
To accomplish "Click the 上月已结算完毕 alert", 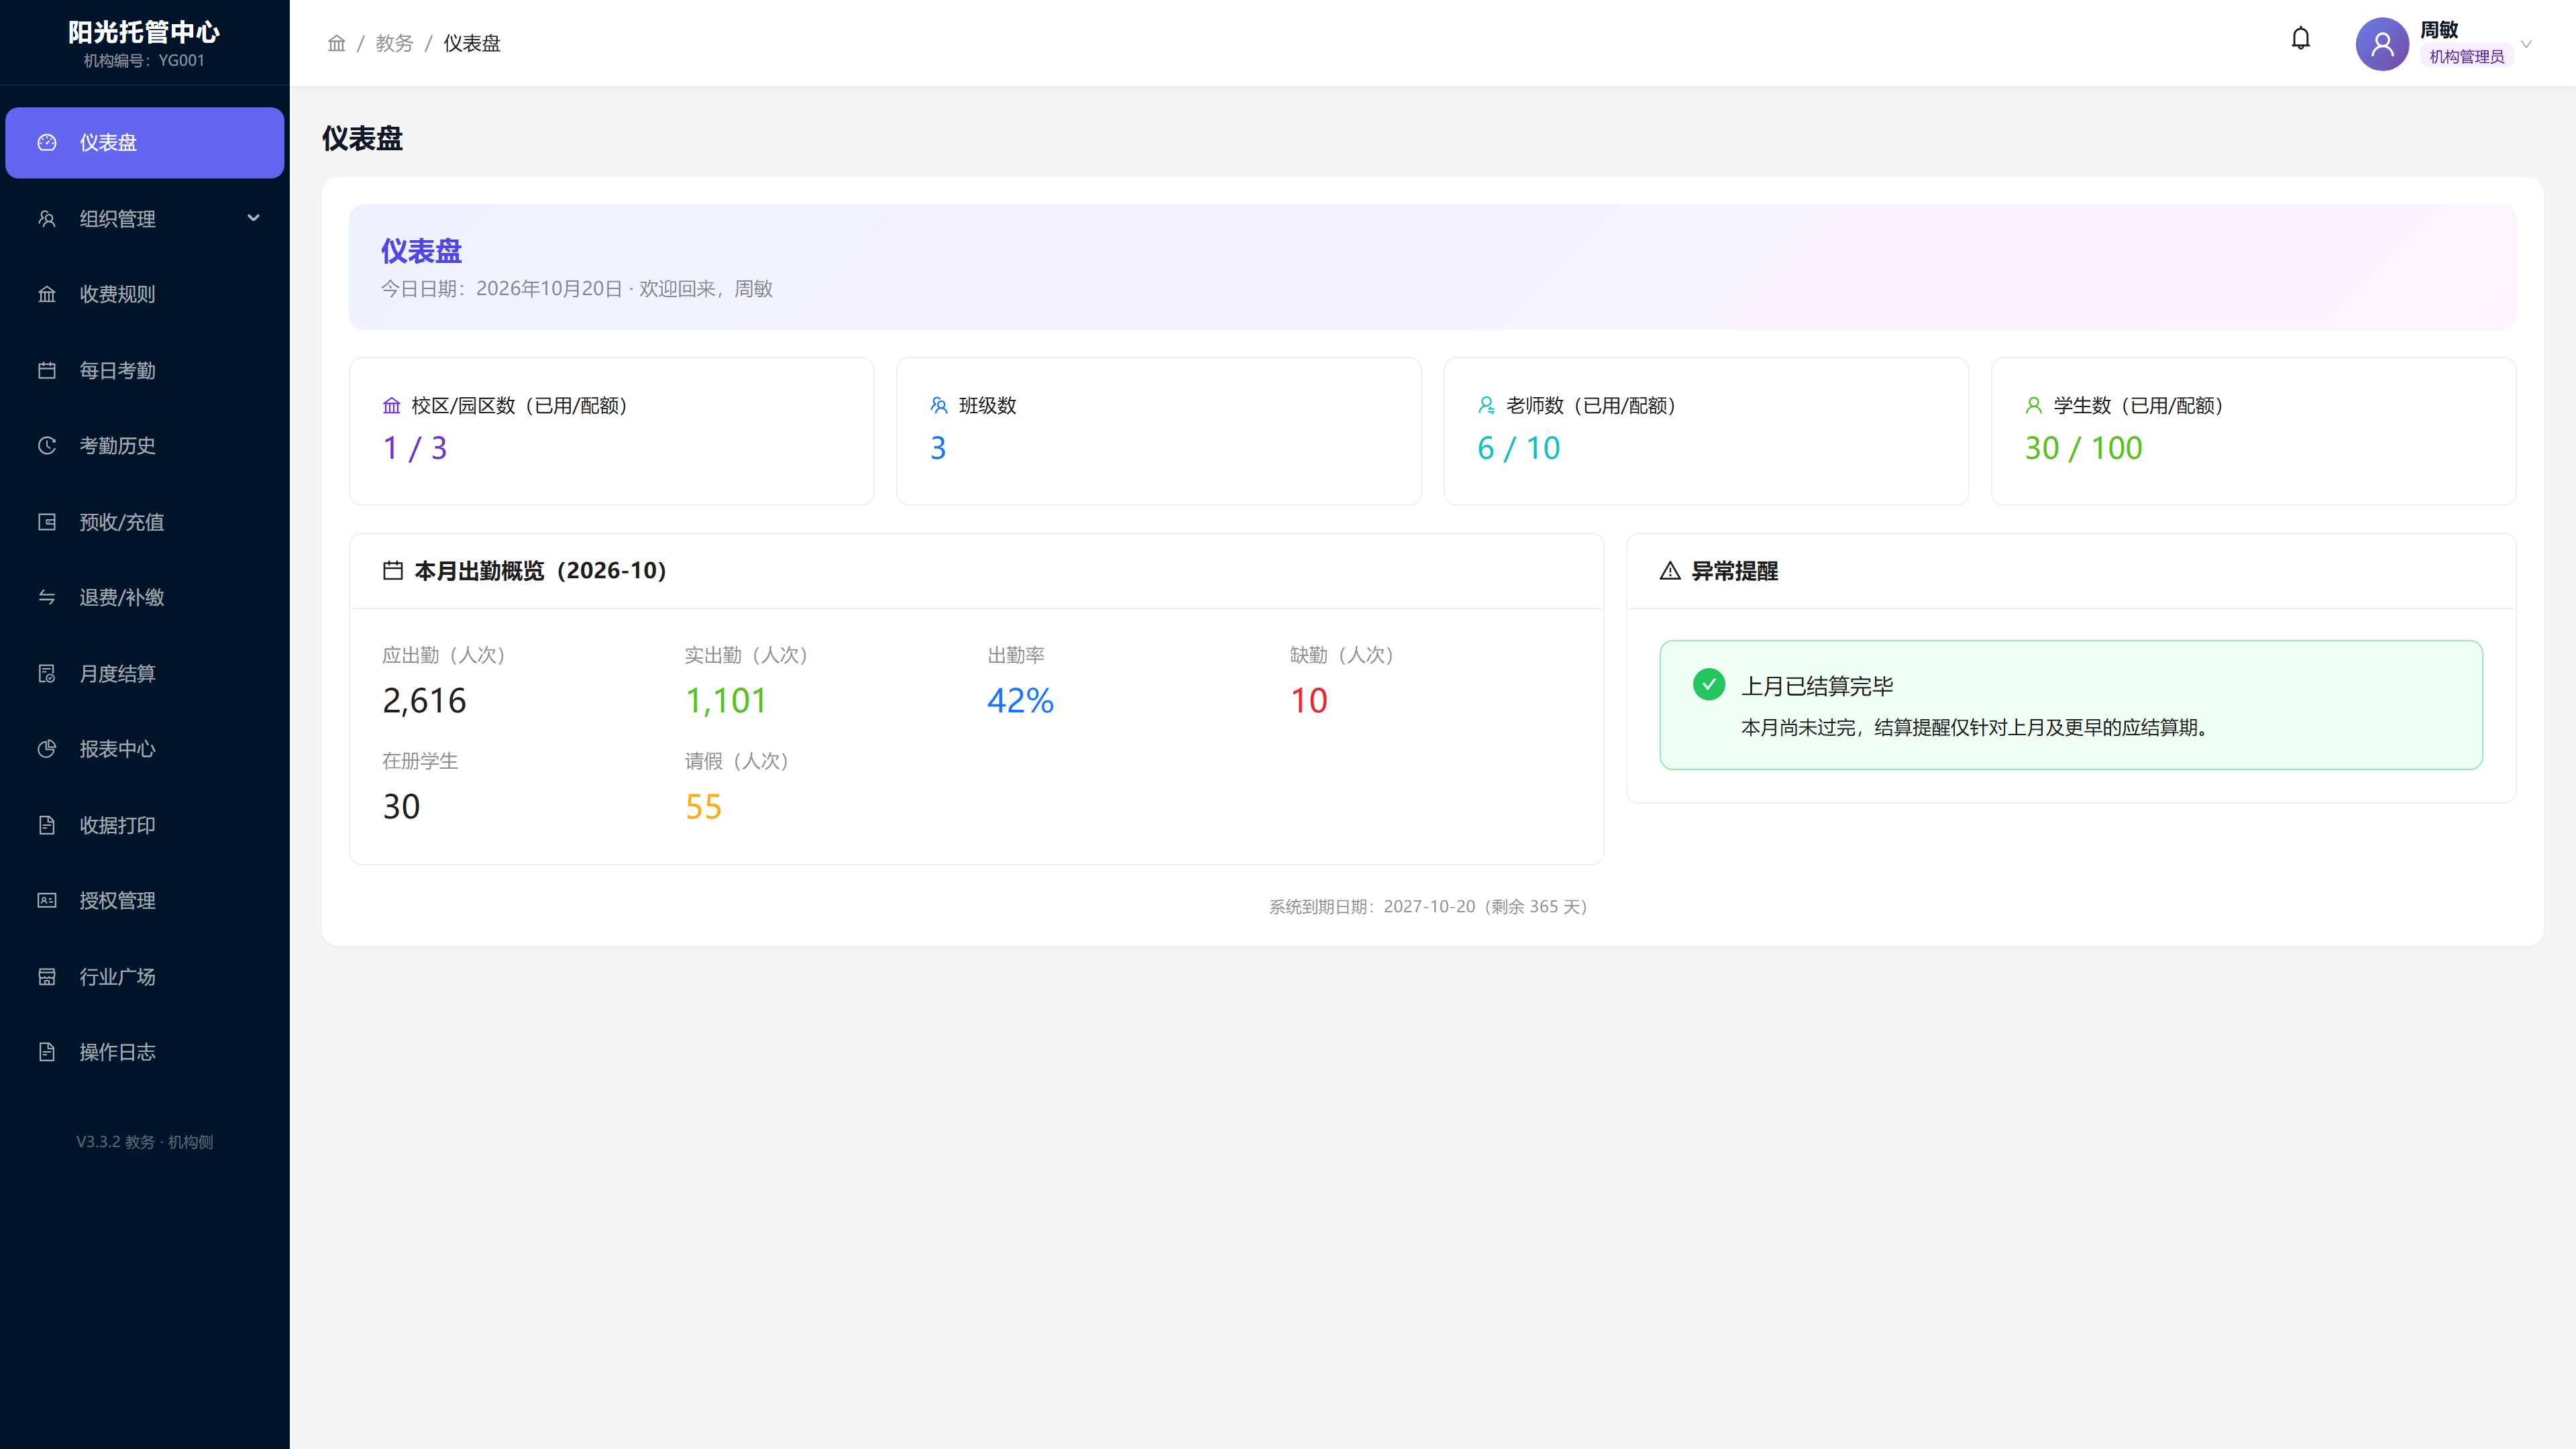I will 2070,705.
